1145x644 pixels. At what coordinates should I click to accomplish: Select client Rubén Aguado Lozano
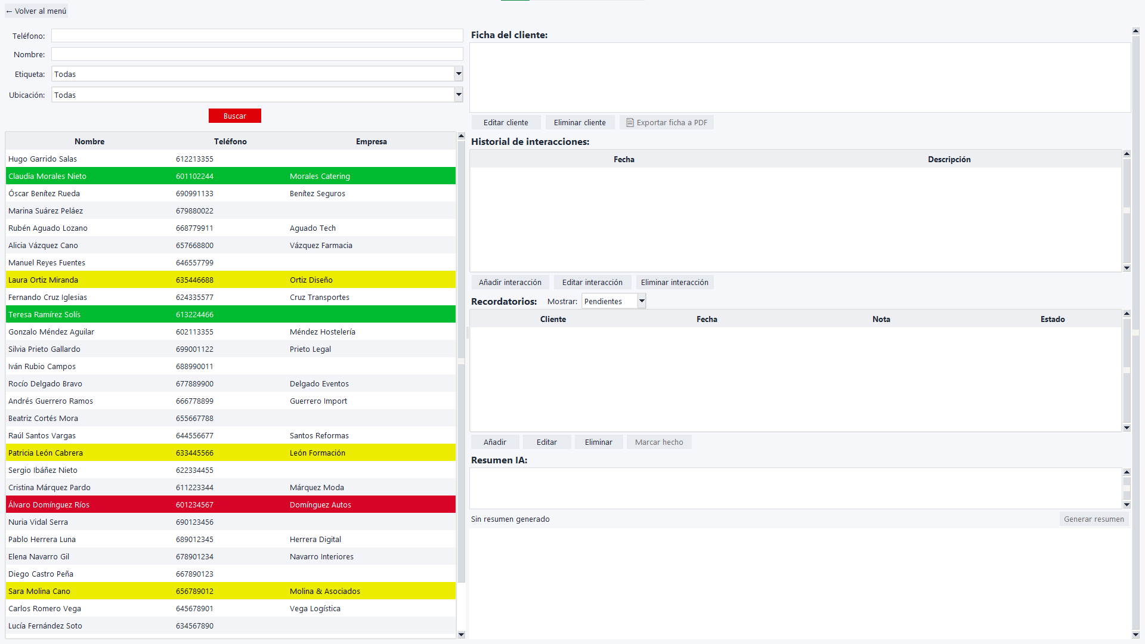coord(231,228)
